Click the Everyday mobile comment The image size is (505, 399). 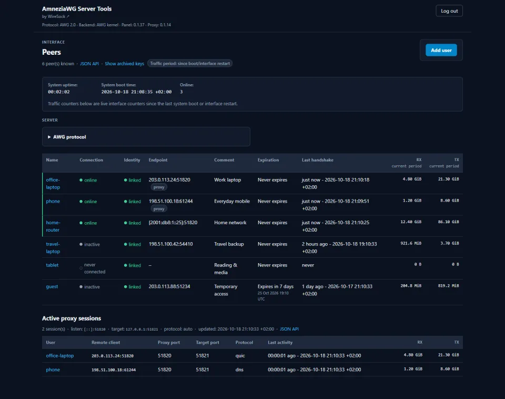(232, 201)
